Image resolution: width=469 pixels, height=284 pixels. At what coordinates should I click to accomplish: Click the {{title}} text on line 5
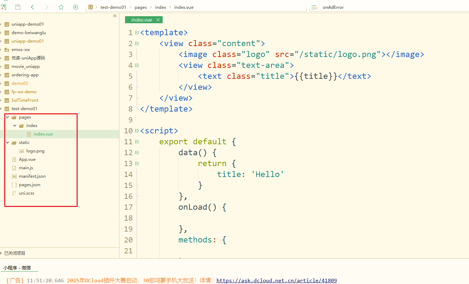[x=316, y=76]
